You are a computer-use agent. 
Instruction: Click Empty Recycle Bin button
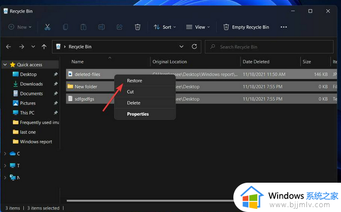246,27
